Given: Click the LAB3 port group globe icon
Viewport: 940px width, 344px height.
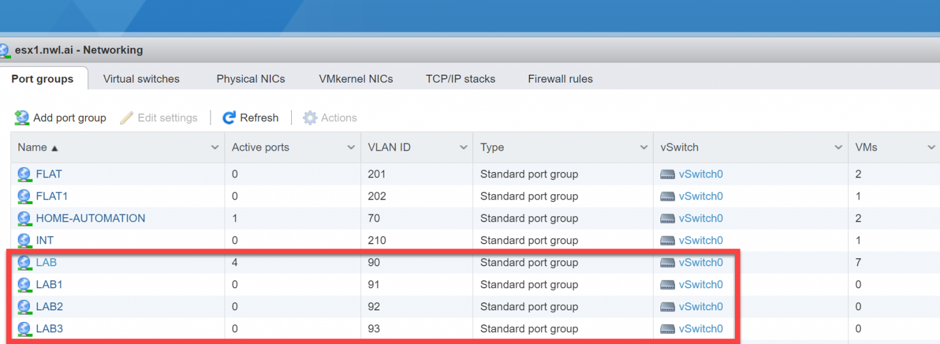Looking at the screenshot, I should [x=24, y=329].
